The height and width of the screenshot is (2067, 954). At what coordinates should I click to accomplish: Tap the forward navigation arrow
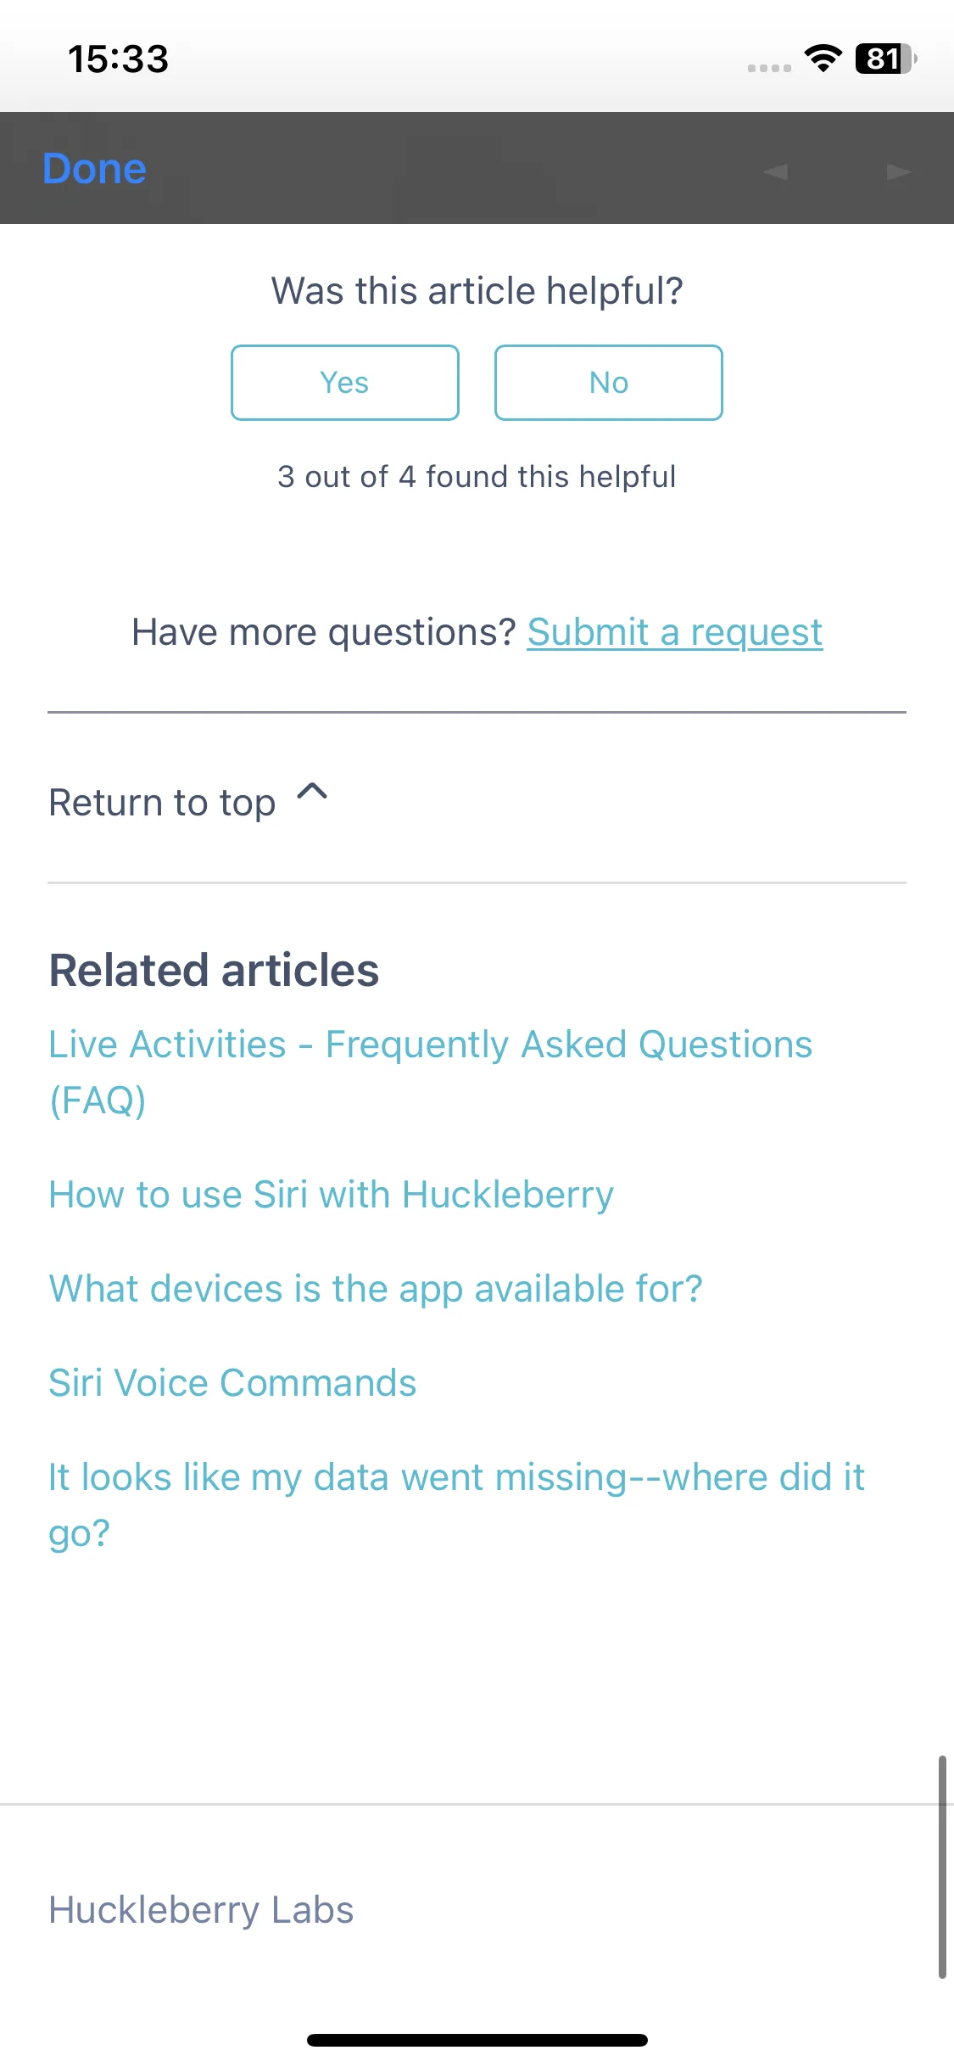pyautogui.click(x=899, y=171)
